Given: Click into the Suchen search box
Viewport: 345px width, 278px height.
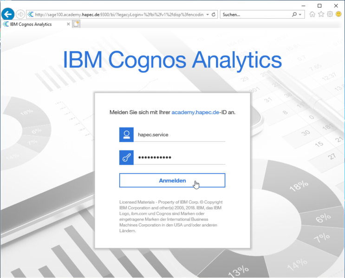Looking at the screenshot, I should tap(255, 14).
